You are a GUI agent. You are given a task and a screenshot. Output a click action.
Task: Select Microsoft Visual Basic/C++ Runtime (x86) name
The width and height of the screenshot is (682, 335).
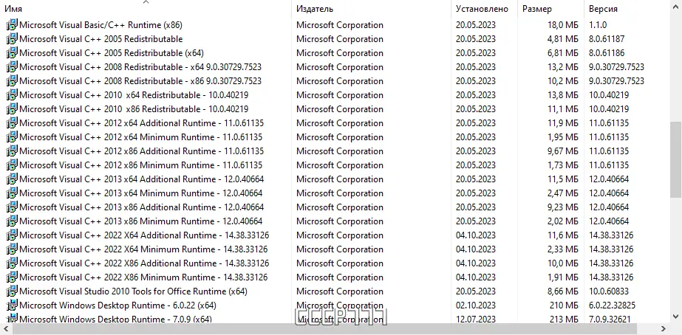(x=101, y=25)
